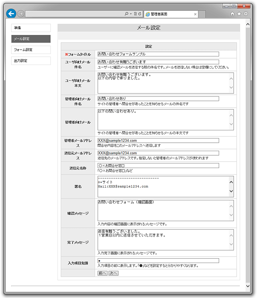The width and height of the screenshot is (257, 298).
Task: Click the 入力項目先頭 input field
Action: click(x=158, y=261)
